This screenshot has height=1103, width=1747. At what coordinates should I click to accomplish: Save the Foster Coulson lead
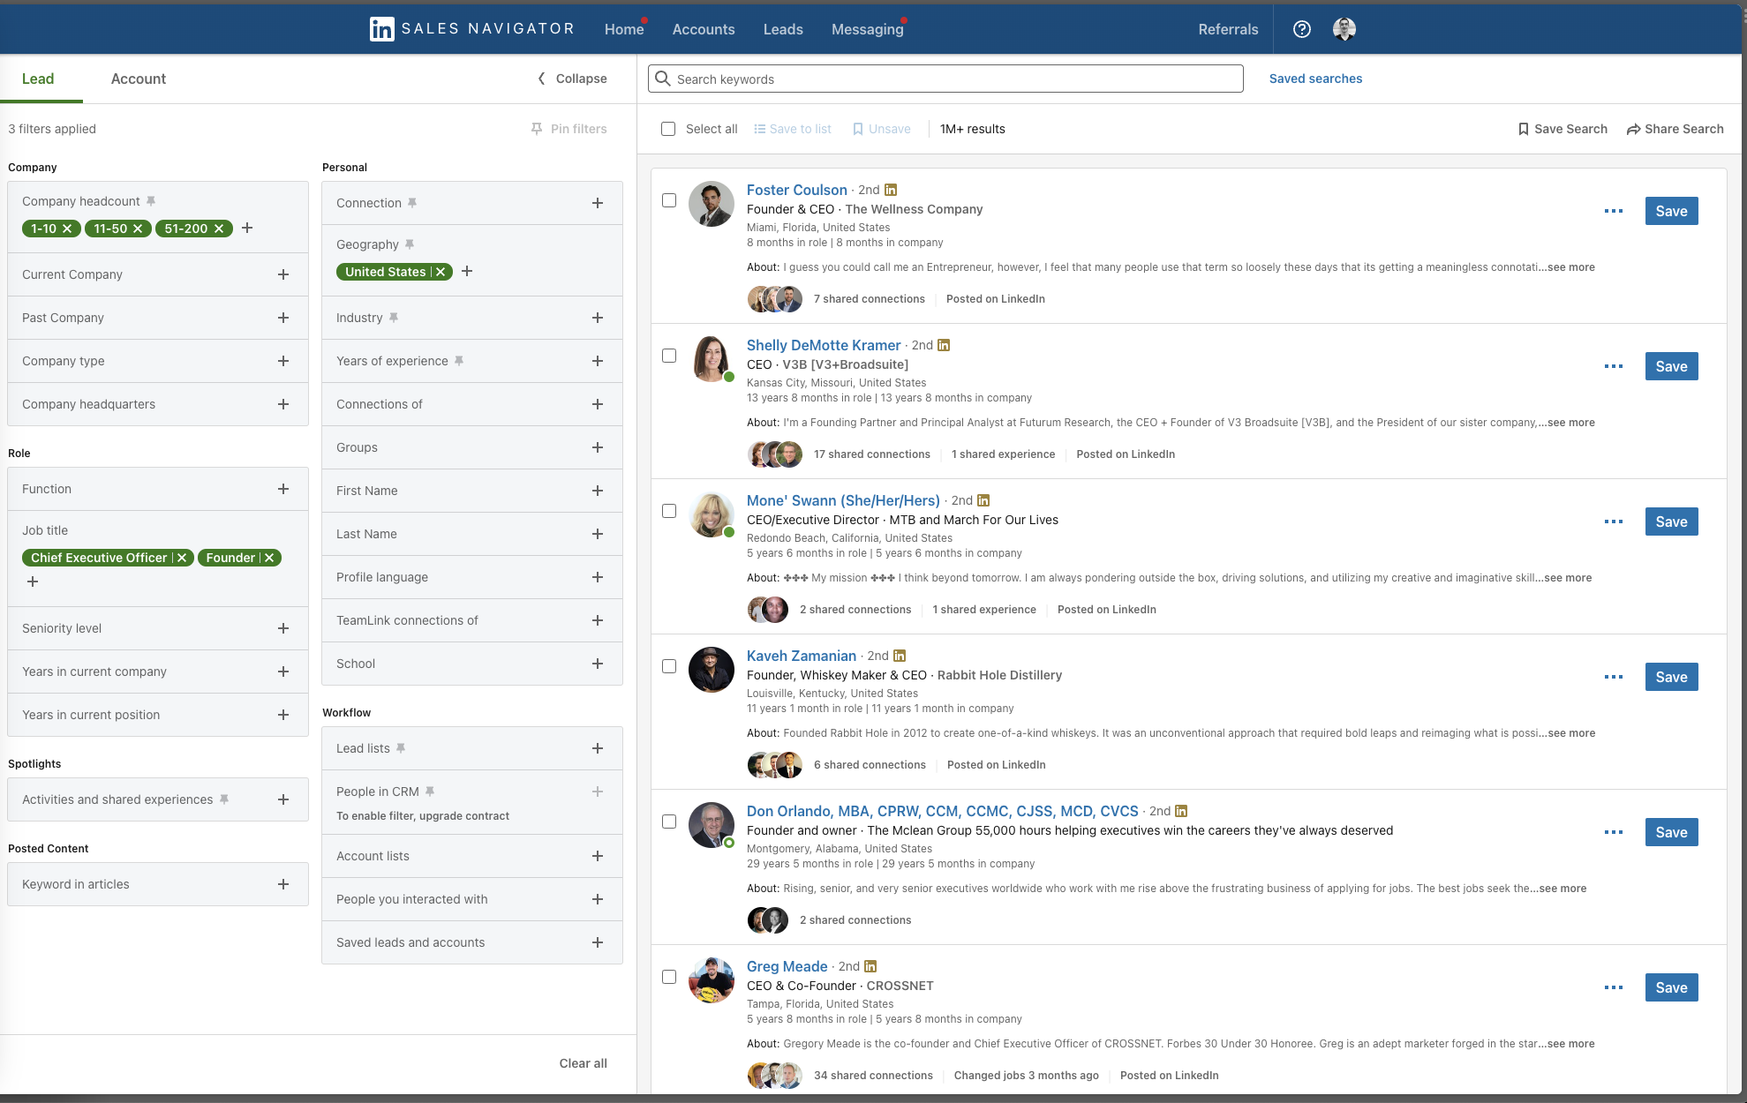click(1671, 211)
